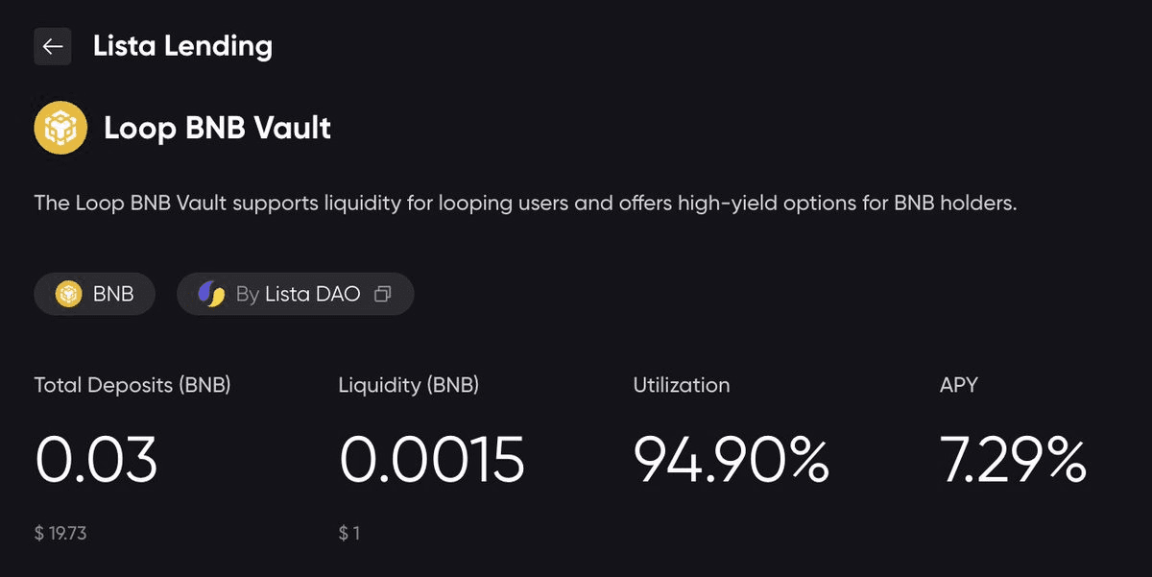The height and width of the screenshot is (577, 1152).
Task: Click the '$ 19.73' dollar amount
Action: point(60,532)
